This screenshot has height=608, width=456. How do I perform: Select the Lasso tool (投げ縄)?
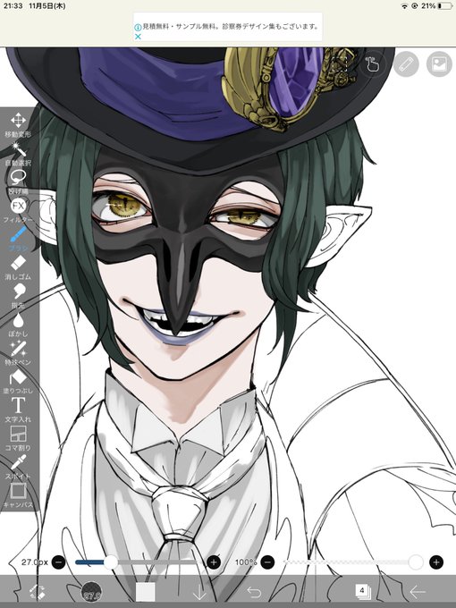(18, 182)
